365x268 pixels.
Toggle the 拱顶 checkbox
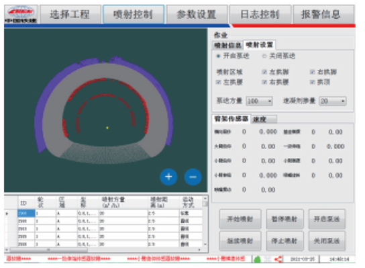313,82
